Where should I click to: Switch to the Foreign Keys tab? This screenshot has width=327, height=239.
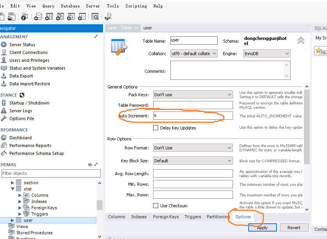(166, 217)
